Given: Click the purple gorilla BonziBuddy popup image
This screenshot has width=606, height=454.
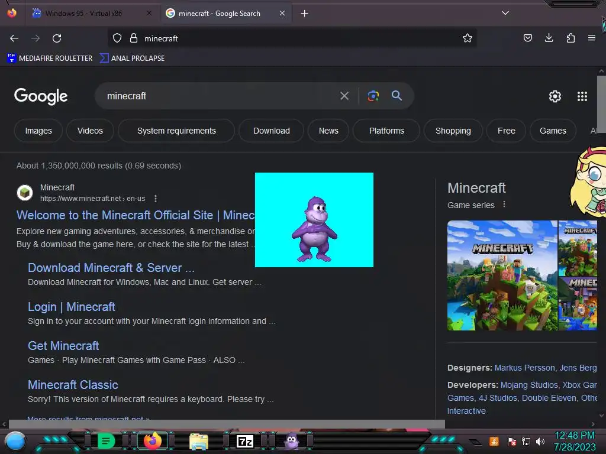Looking at the screenshot, I should click(314, 220).
